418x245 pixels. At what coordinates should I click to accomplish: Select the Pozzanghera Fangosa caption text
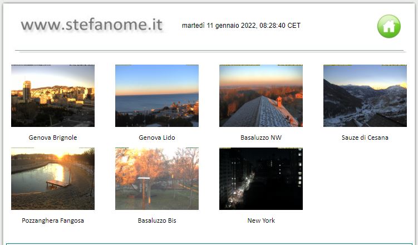(53, 220)
